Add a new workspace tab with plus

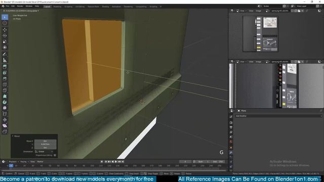click(x=161, y=7)
